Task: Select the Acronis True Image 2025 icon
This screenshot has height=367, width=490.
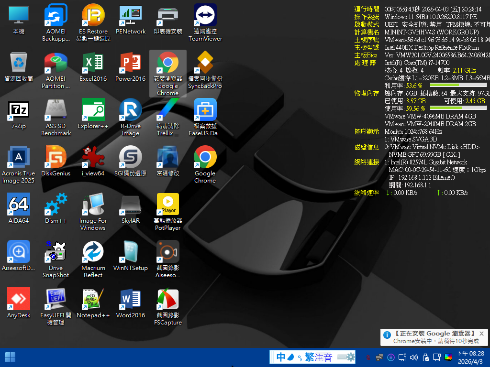Action: [x=19, y=158]
